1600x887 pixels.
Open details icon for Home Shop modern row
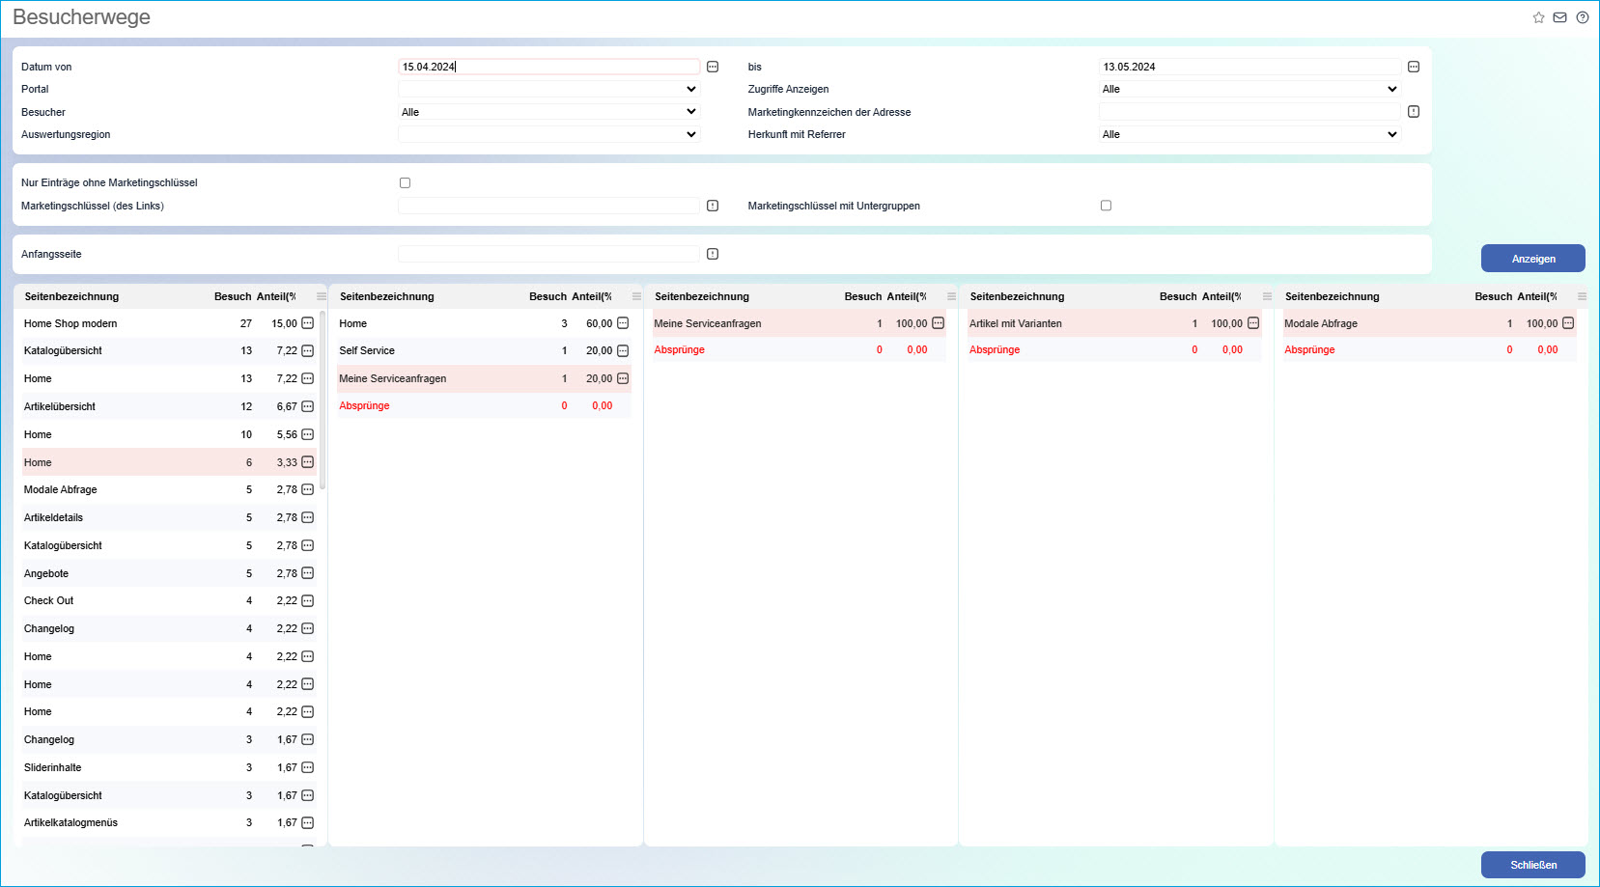pyautogui.click(x=308, y=323)
